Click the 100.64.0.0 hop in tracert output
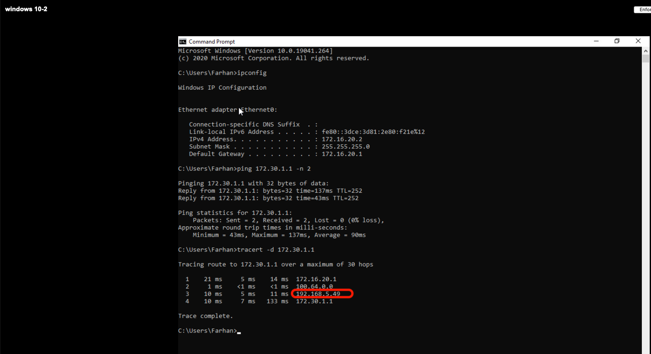The image size is (651, 354). pyautogui.click(x=314, y=287)
